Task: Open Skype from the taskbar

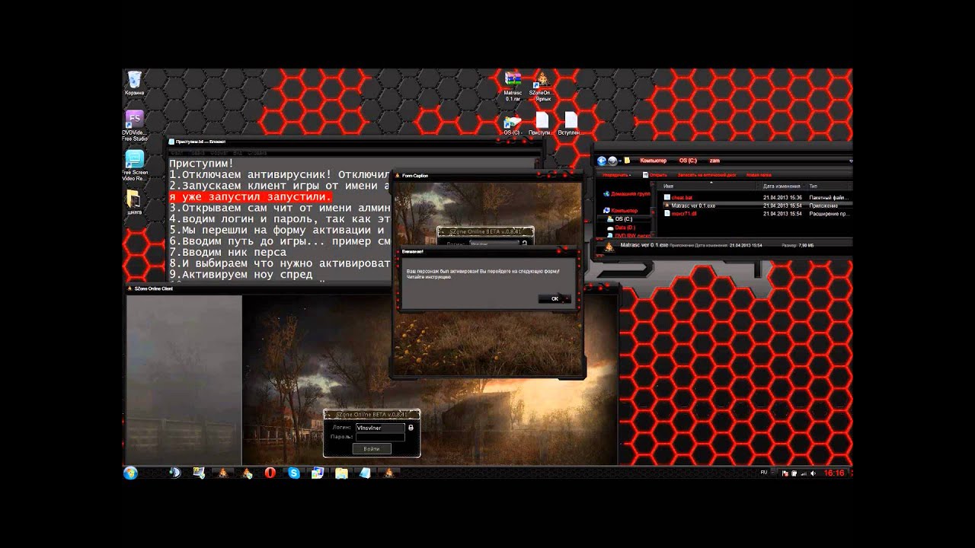Action: click(x=294, y=473)
